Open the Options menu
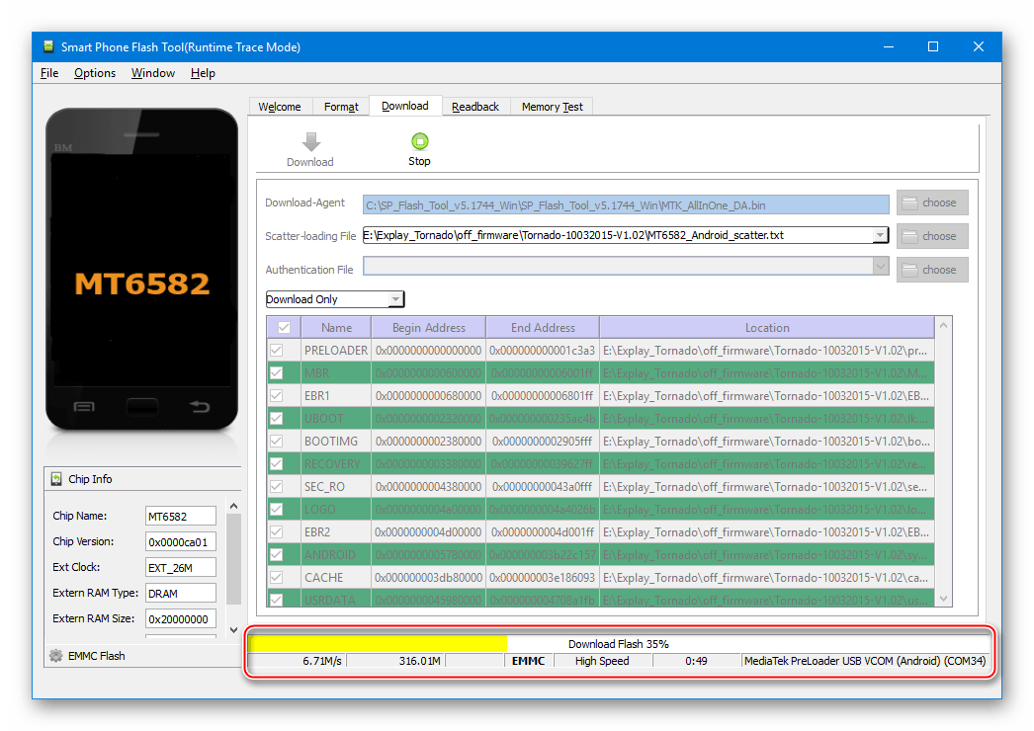The width and height of the screenshot is (1034, 731). pyautogui.click(x=95, y=73)
